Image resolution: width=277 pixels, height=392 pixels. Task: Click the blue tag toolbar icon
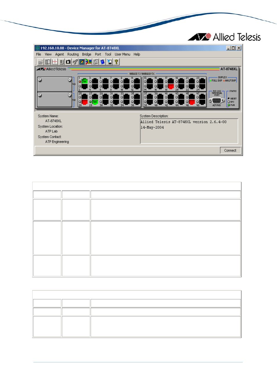pos(102,62)
